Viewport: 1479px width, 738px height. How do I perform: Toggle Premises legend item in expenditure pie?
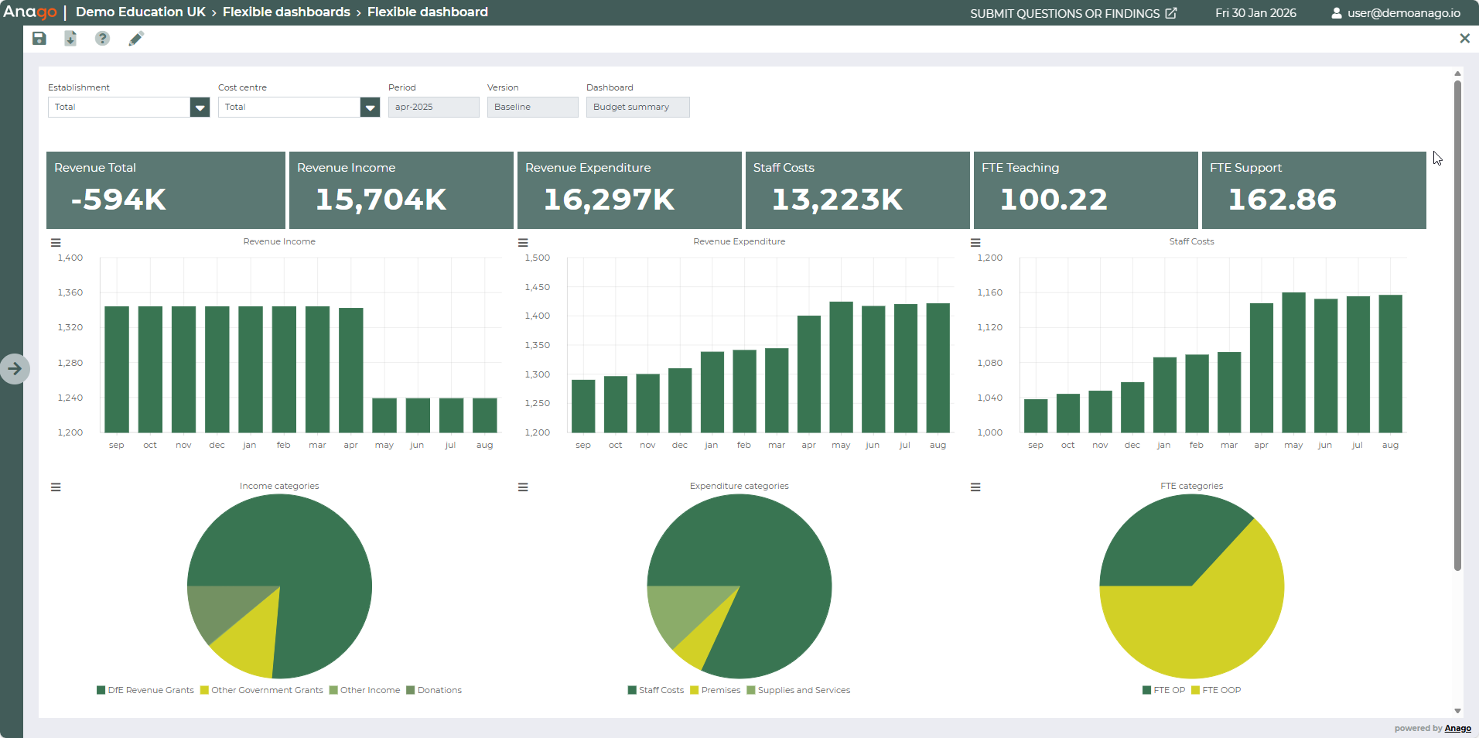(x=720, y=690)
